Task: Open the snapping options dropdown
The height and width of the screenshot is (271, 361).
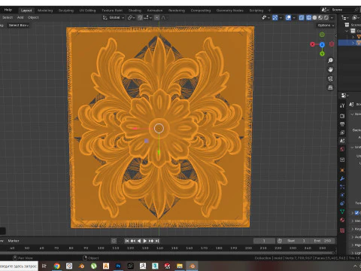Action: coord(147,17)
